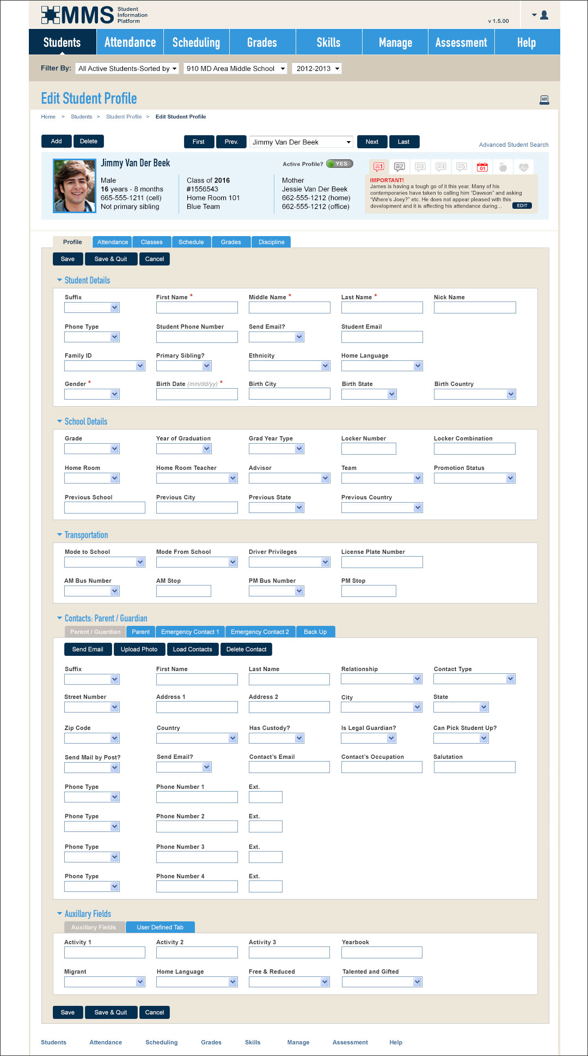Open the red calendar icon

[482, 167]
